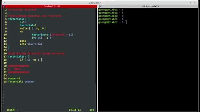
Task: Click the left pane terminal layout icon
Action: pyautogui.click(x=4, y=6)
